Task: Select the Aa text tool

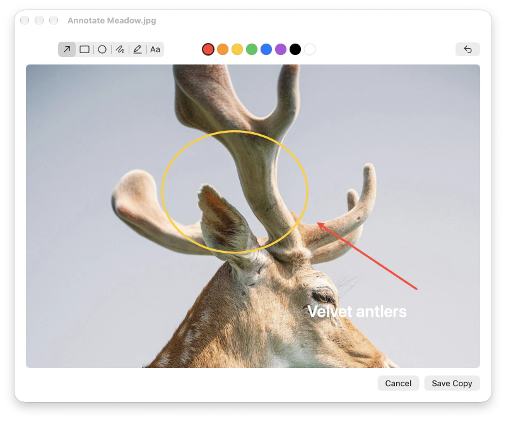Action: (155, 49)
